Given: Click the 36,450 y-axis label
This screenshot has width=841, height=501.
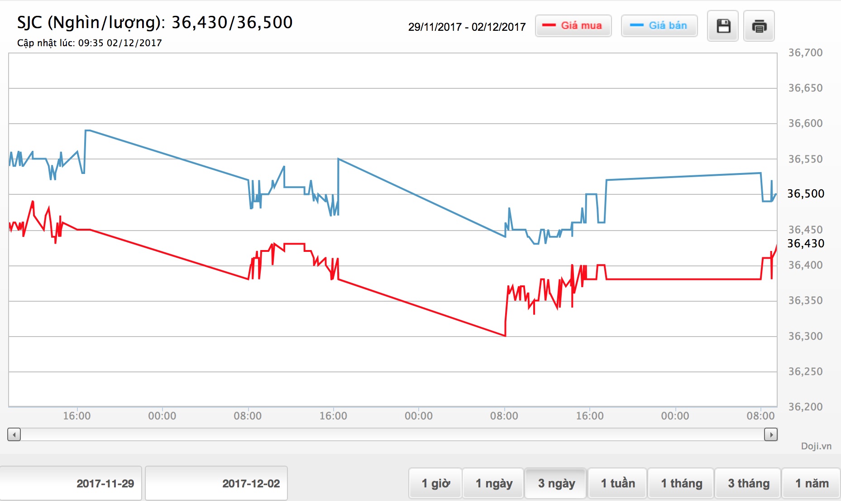Looking at the screenshot, I should pyautogui.click(x=805, y=230).
